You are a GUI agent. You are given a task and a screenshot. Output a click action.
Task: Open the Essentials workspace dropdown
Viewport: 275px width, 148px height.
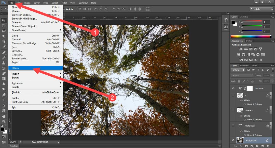pos(262,9)
